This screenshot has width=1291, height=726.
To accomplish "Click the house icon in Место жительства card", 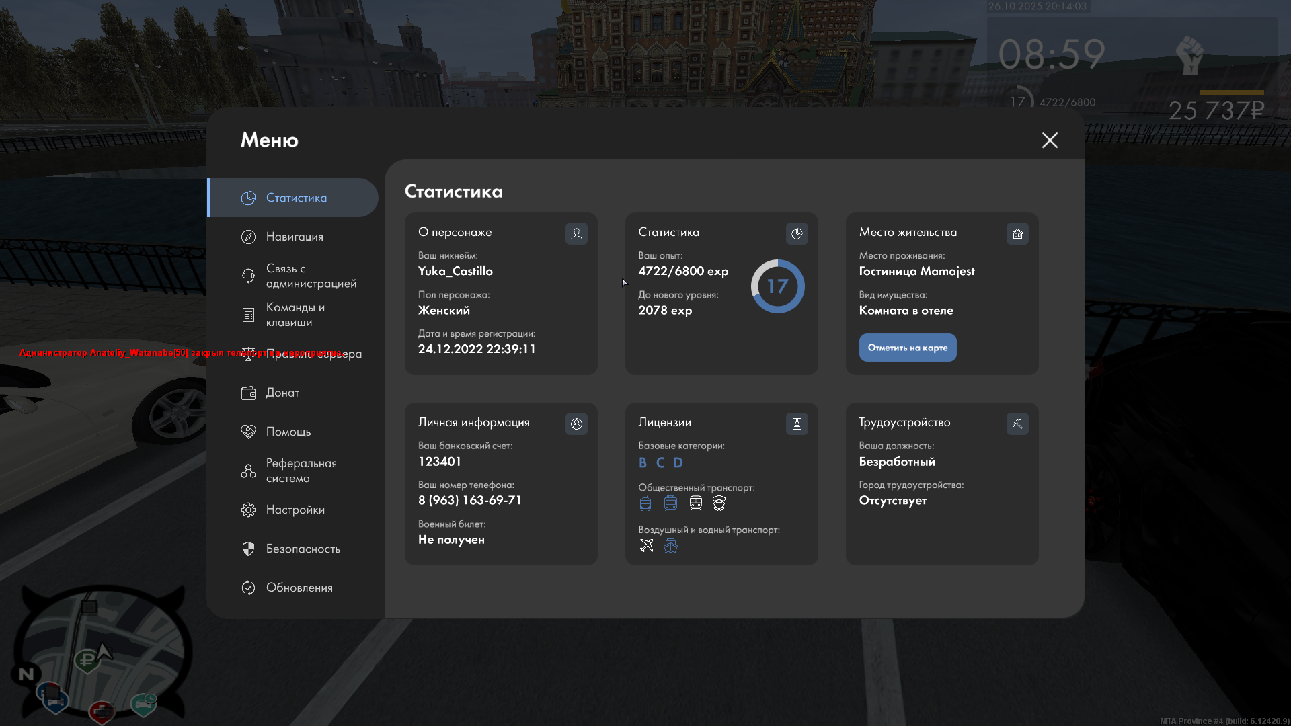I will pyautogui.click(x=1017, y=233).
